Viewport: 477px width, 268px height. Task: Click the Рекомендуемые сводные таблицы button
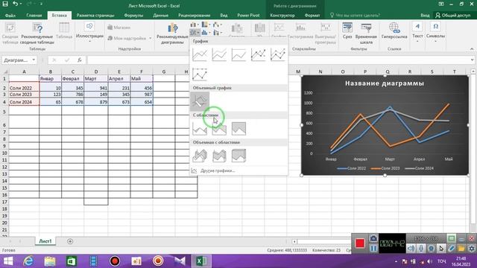pos(37,33)
